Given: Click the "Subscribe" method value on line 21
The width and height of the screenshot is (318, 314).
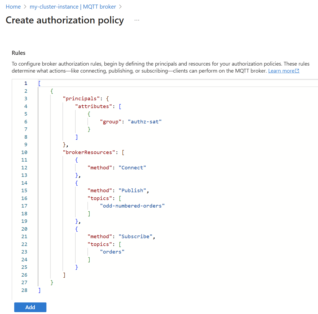Looking at the screenshot, I should pyautogui.click(x=136, y=236).
